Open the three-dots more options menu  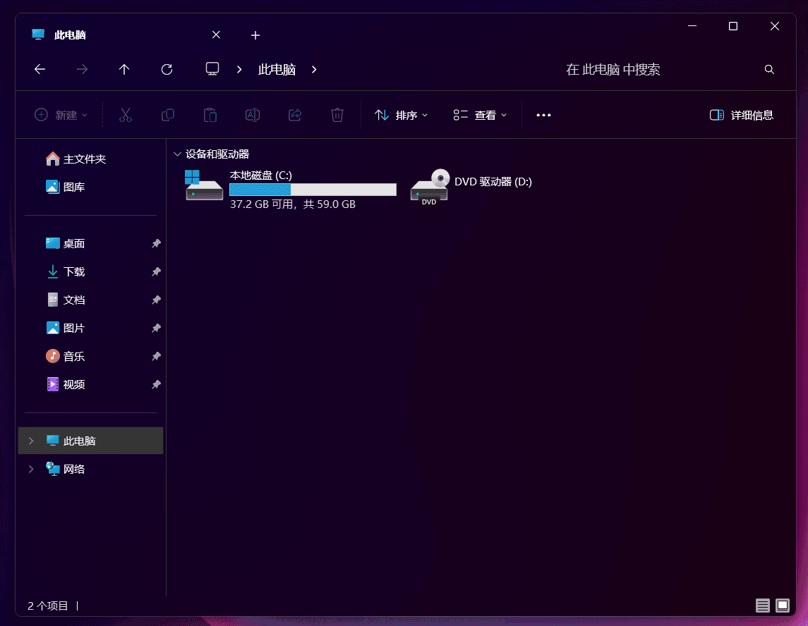point(543,116)
